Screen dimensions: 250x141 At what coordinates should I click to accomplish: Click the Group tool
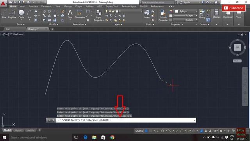[202, 14]
